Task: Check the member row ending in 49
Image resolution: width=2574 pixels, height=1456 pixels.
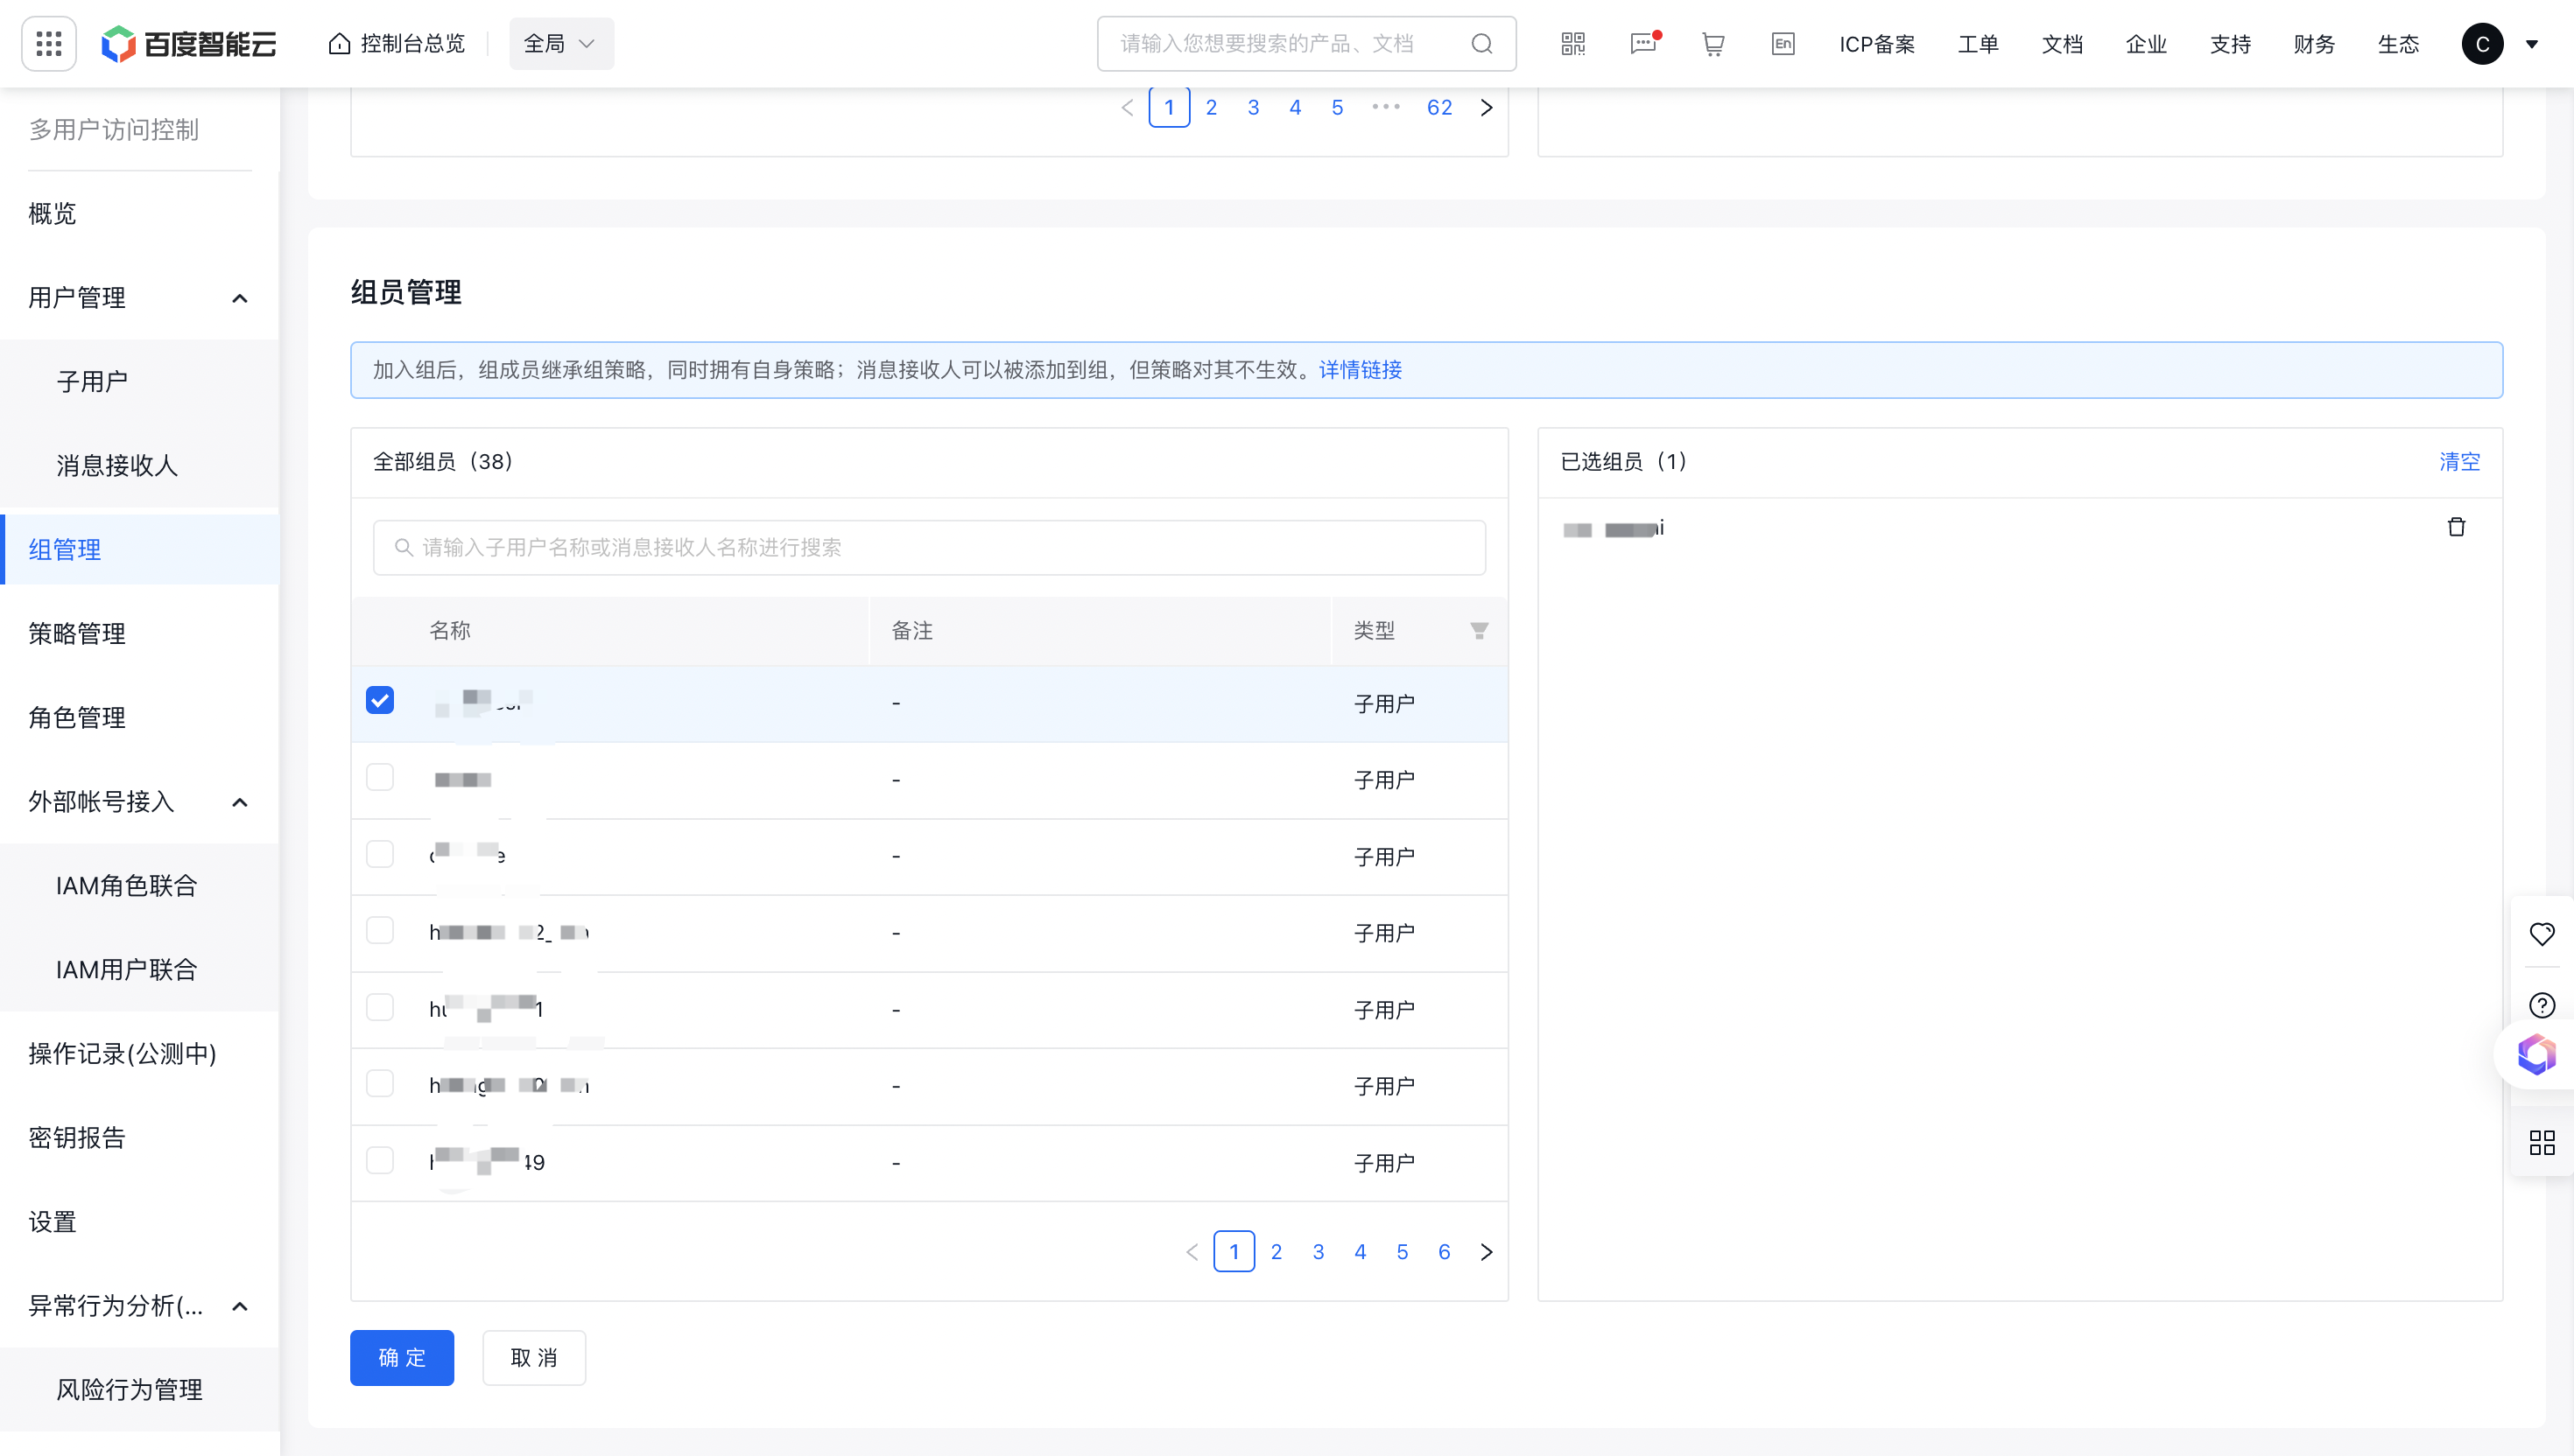Action: [x=380, y=1160]
